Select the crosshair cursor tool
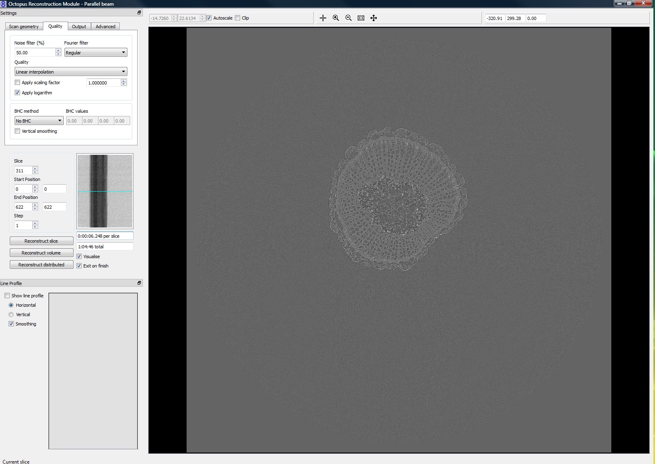The height and width of the screenshot is (464, 655). coord(323,18)
